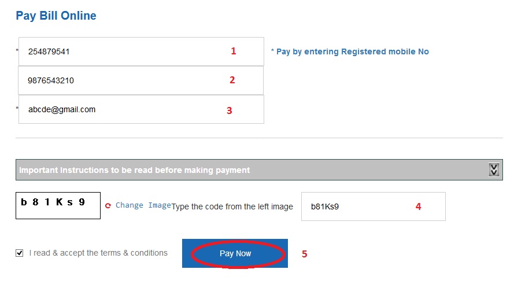
Task: Click the Important Instructions header bar text
Action: pyautogui.click(x=135, y=170)
